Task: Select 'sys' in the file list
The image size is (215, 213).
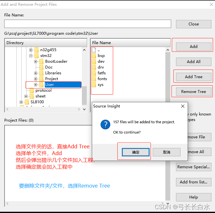Action: [x=101, y=85]
